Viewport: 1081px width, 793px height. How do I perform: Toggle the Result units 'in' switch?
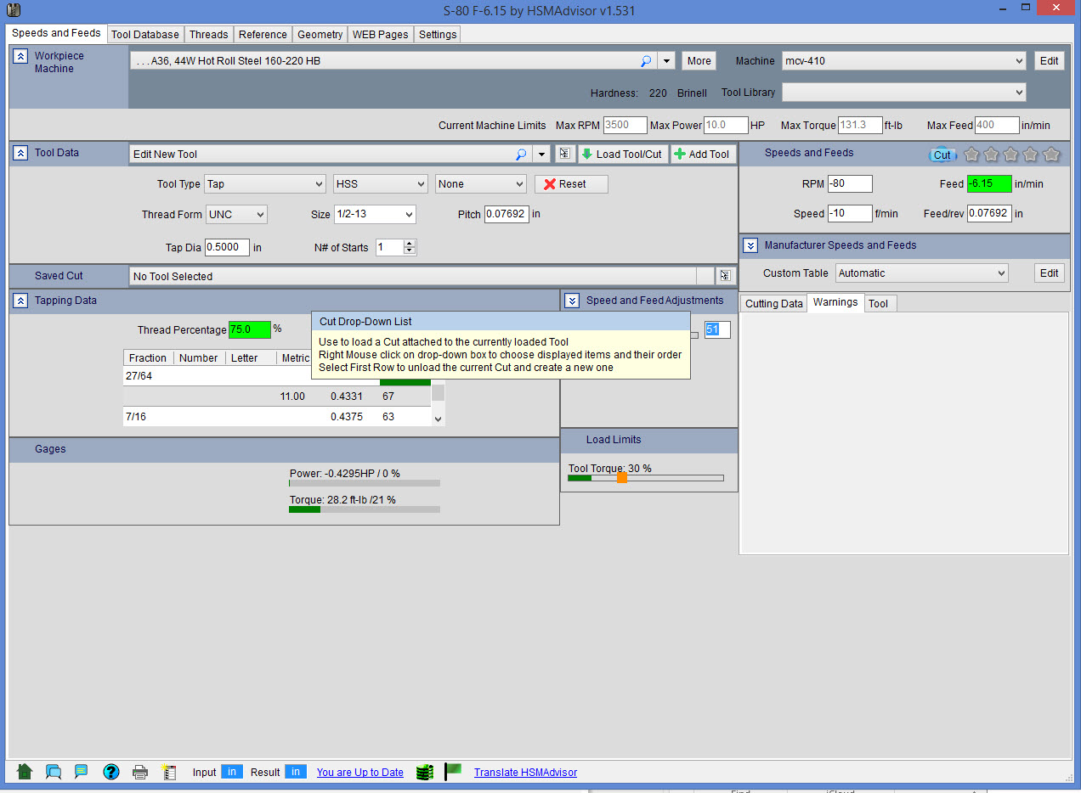click(x=296, y=772)
